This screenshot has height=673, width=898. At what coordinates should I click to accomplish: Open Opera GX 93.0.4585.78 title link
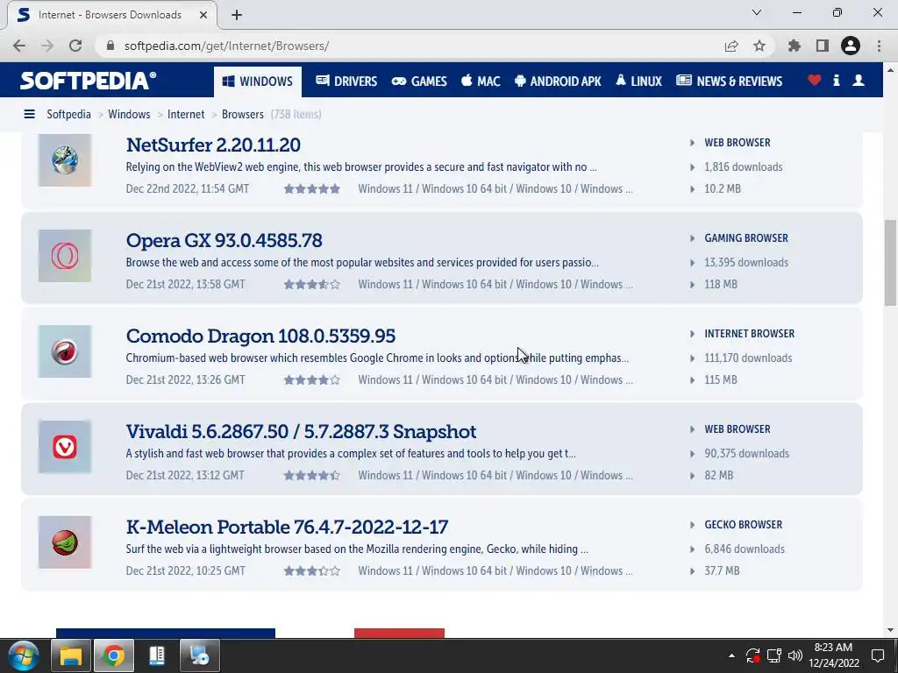(224, 240)
